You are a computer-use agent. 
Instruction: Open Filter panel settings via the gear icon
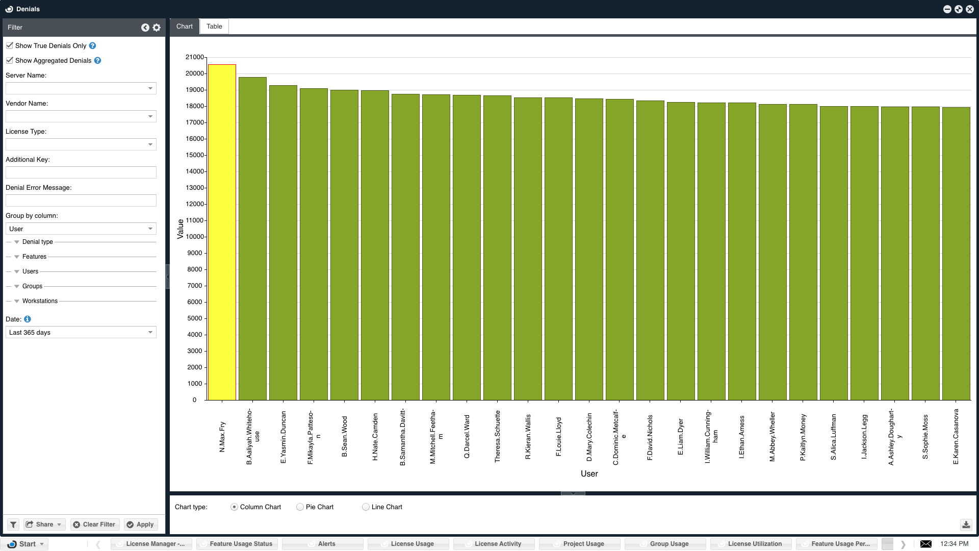(x=157, y=28)
